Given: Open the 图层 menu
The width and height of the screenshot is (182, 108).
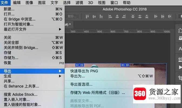Looking at the screenshot, I should coord(42,2).
